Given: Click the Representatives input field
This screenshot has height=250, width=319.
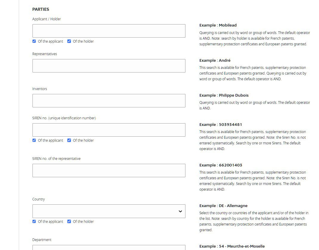Looking at the screenshot, I should point(109,66).
